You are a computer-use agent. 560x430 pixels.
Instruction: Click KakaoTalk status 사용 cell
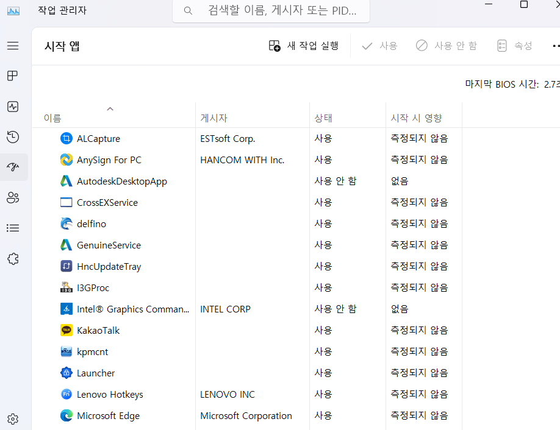click(x=323, y=330)
